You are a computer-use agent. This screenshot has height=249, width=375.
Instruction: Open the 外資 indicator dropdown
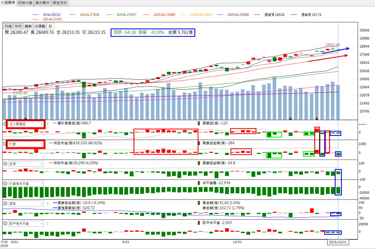click(x=25, y=144)
